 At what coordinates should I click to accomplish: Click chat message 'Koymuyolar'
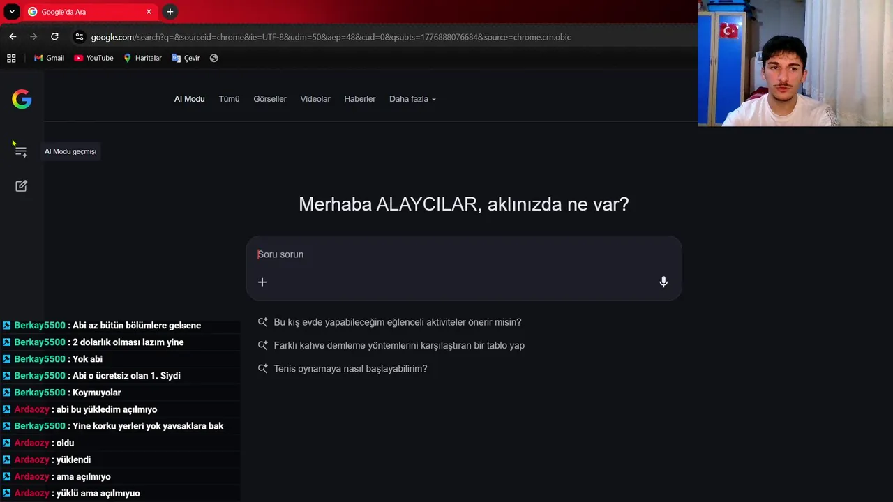click(x=97, y=393)
